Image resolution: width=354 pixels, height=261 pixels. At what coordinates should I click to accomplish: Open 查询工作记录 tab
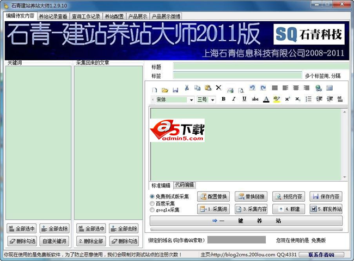click(86, 16)
